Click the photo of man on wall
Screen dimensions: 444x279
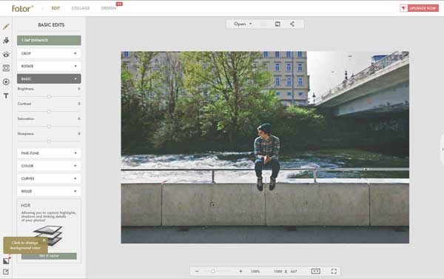click(265, 147)
